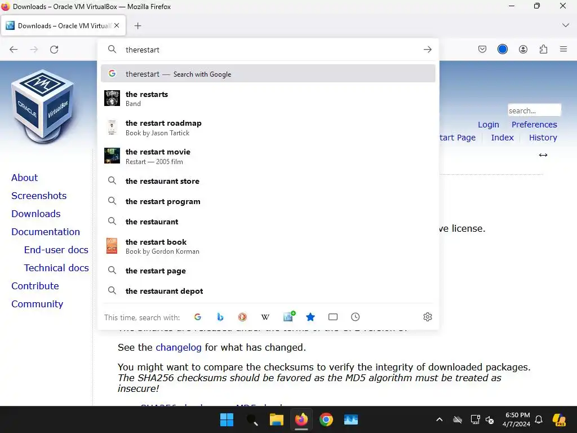577x433 pixels.
Task: Open the Save to Pocket button
Action: pyautogui.click(x=482, y=50)
